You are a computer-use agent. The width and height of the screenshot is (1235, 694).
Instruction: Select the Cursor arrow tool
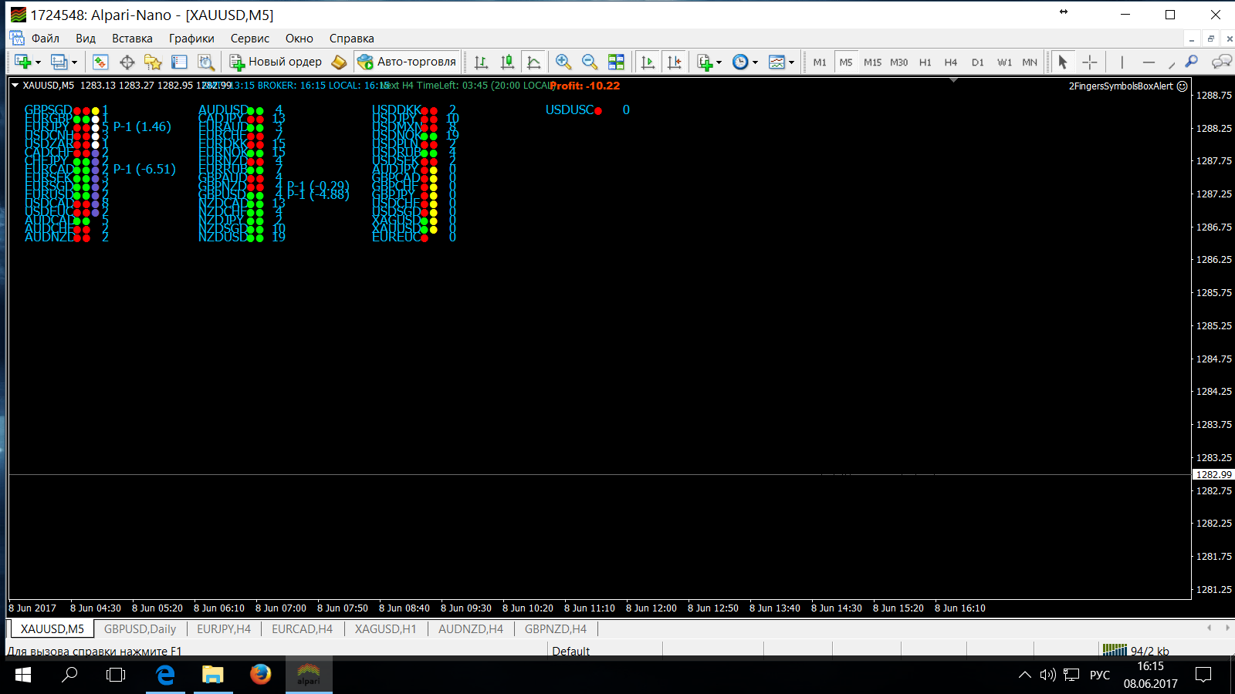pyautogui.click(x=1063, y=62)
